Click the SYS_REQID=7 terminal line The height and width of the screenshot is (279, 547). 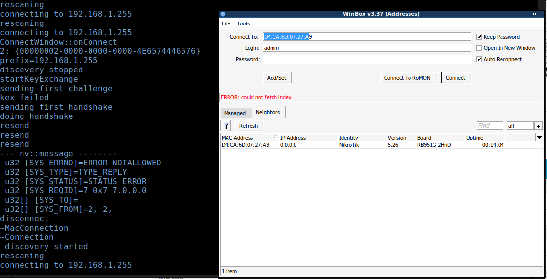click(76, 191)
